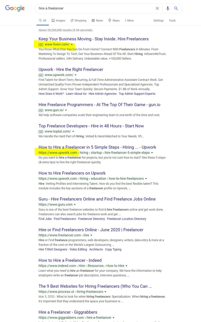Open 'Top Freelance Developers' Toptal ad
Screen dimensions: 201x322
91,126
